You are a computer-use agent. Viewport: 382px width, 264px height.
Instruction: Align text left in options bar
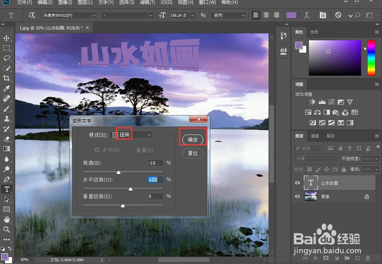coord(256,16)
